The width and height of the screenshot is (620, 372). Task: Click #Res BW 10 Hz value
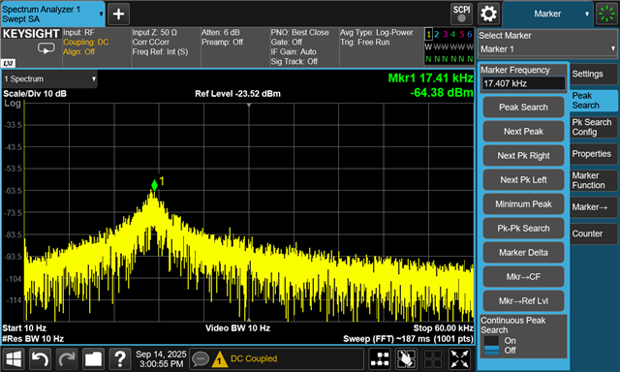(x=33, y=339)
